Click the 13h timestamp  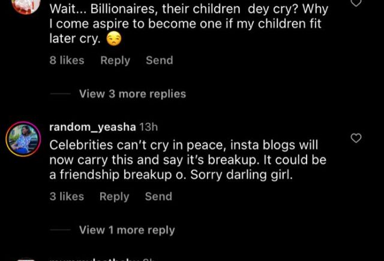click(148, 127)
